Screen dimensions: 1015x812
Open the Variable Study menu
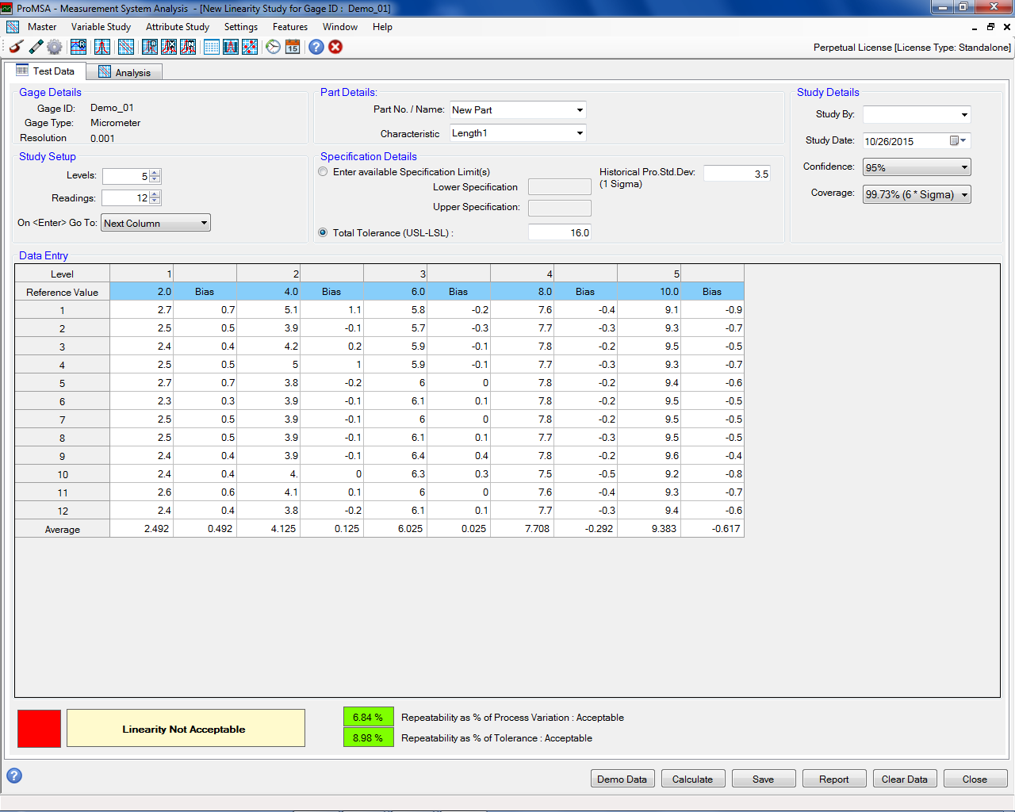[x=101, y=27]
